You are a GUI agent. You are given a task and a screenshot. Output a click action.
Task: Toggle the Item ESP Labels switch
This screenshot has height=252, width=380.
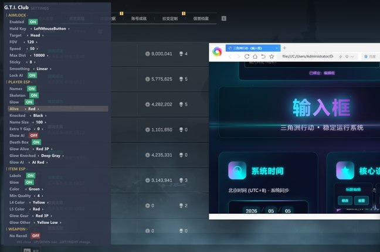pyautogui.click(x=30, y=175)
